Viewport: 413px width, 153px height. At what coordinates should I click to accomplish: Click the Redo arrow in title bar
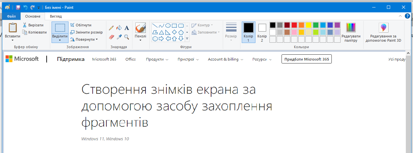(32, 7)
